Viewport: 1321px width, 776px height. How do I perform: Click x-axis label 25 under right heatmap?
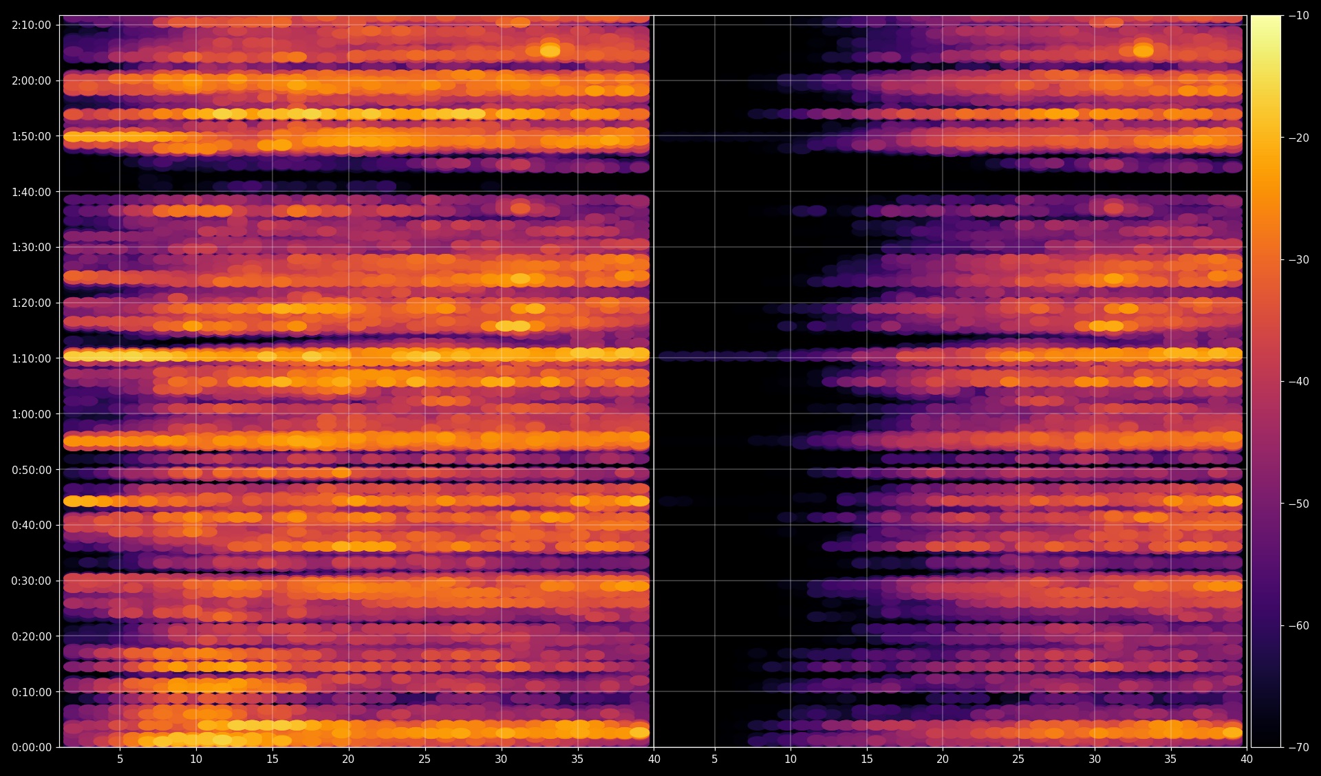click(1018, 759)
